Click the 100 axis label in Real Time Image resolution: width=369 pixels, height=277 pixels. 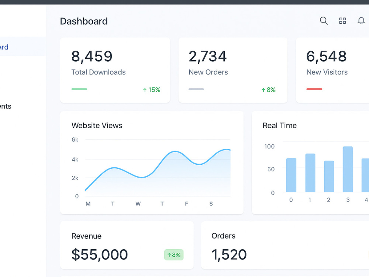click(x=269, y=147)
